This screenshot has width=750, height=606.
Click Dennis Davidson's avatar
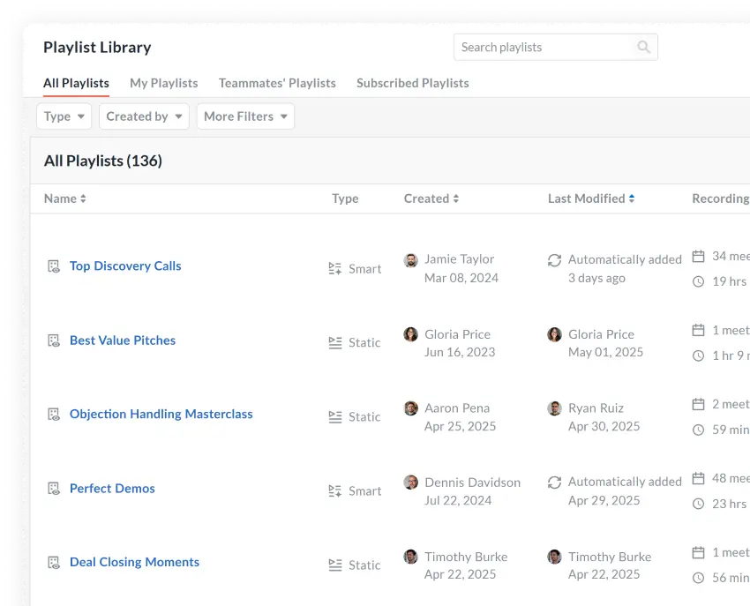tap(410, 483)
